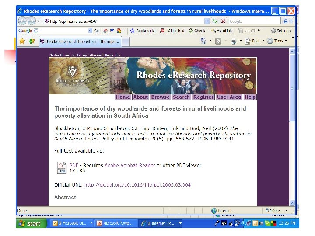Click the browser Back arrow button
The width and height of the screenshot is (315, 236).
[x=22, y=21]
